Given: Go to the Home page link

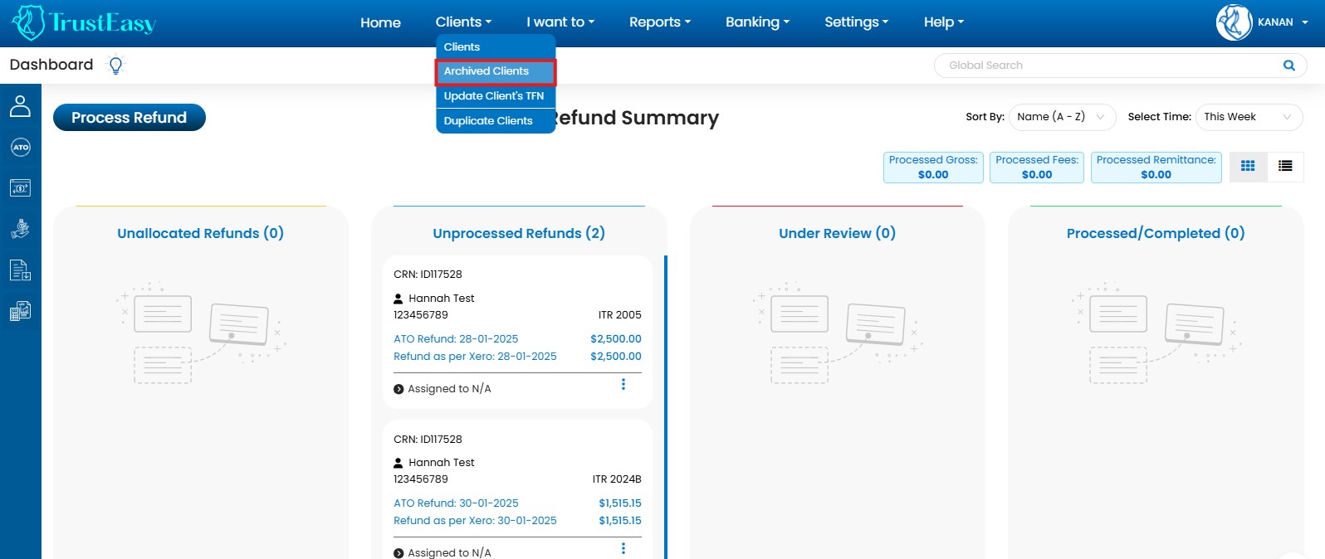Looking at the screenshot, I should pyautogui.click(x=380, y=22).
